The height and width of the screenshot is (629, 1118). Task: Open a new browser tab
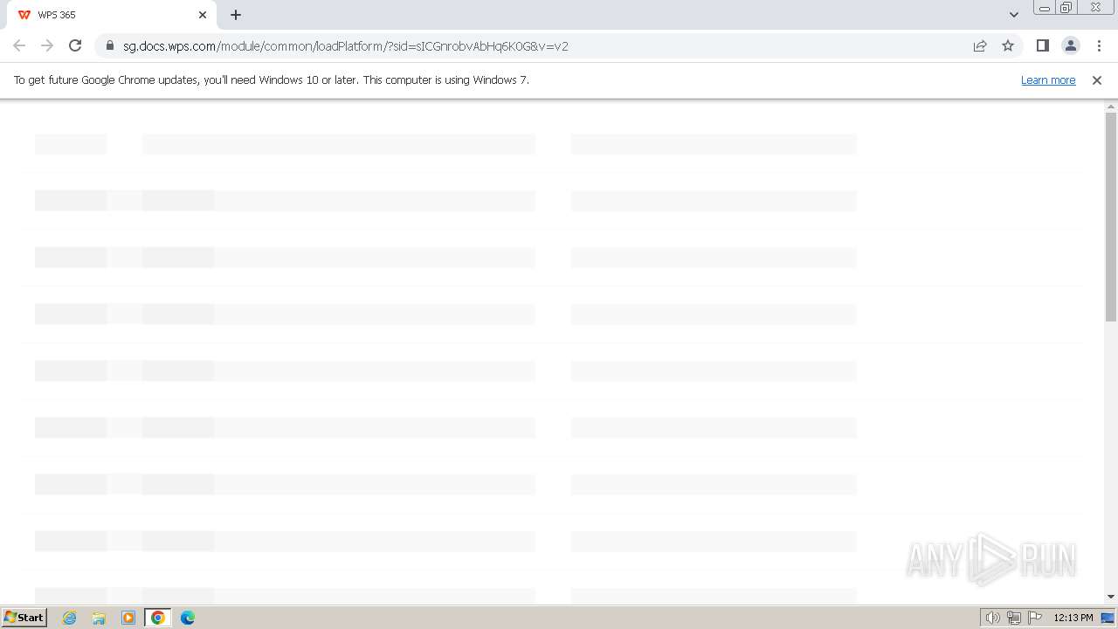pyautogui.click(x=236, y=15)
